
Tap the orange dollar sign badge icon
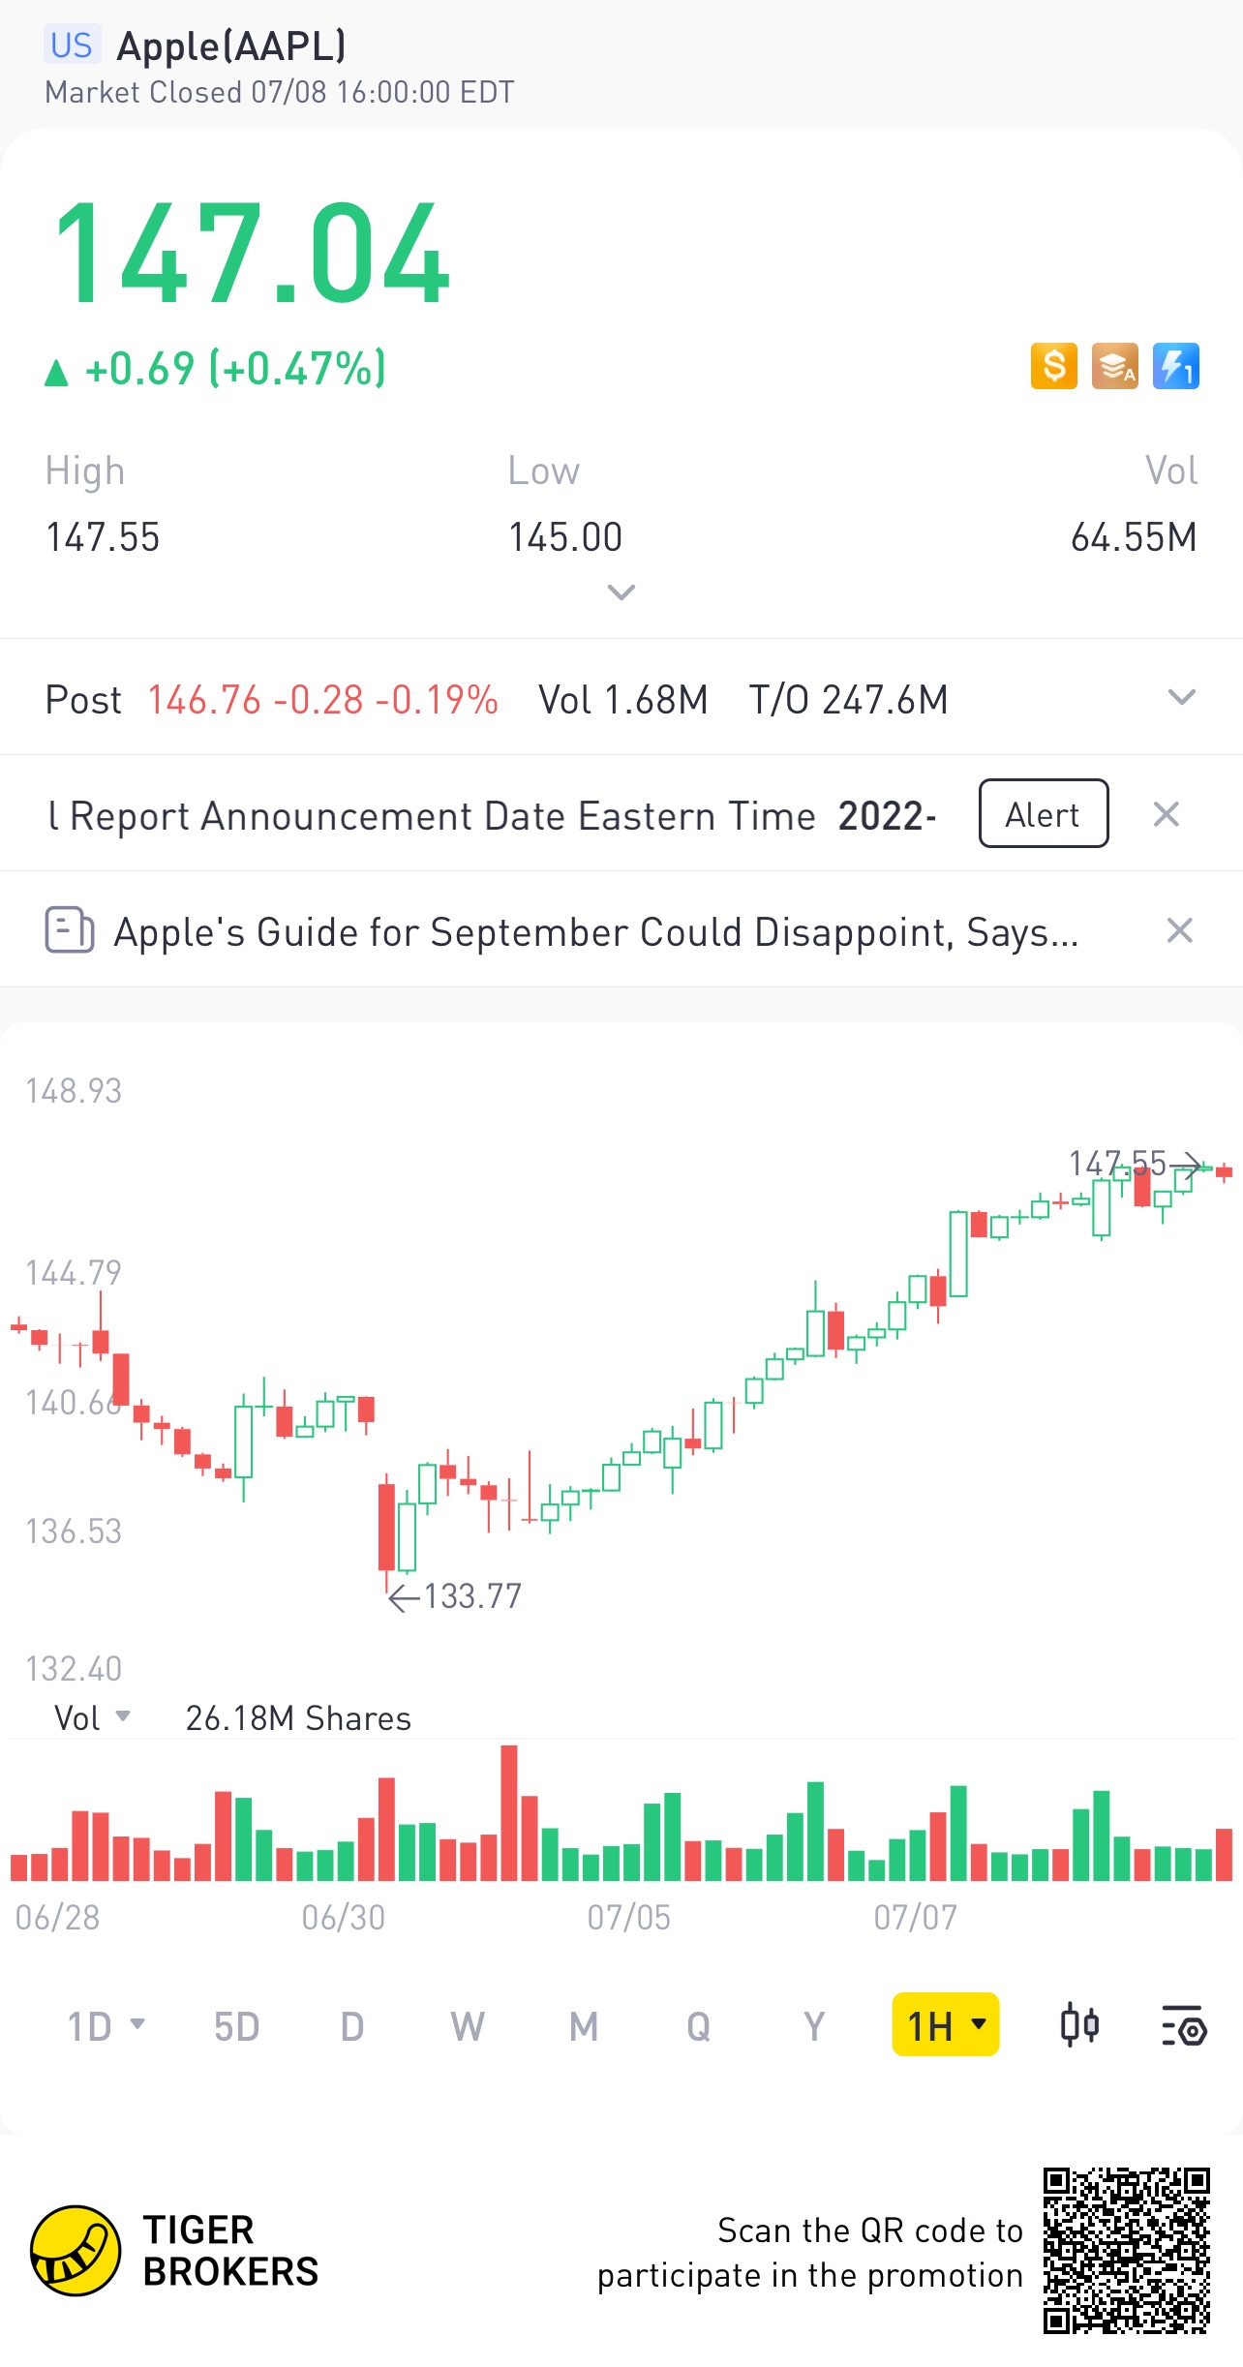1053,367
